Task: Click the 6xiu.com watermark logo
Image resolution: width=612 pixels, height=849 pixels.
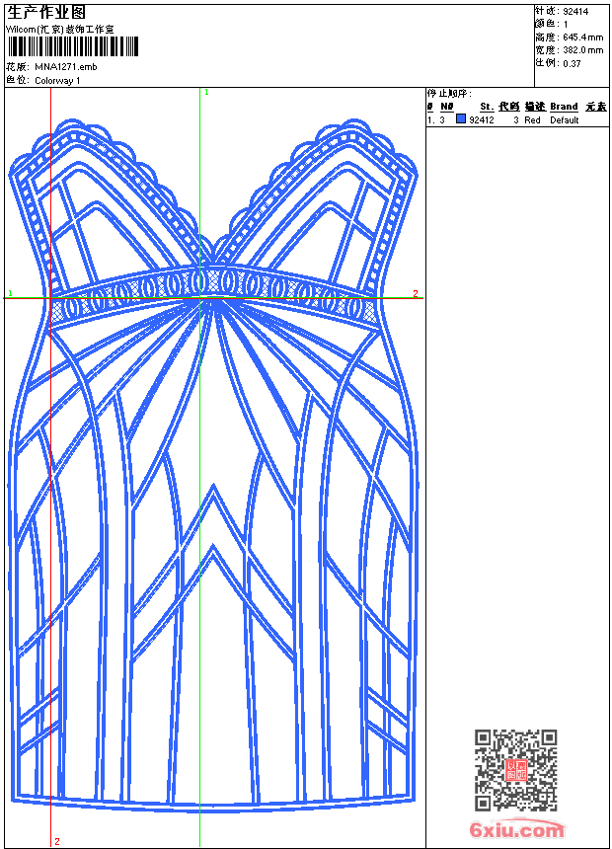Action: point(517,830)
